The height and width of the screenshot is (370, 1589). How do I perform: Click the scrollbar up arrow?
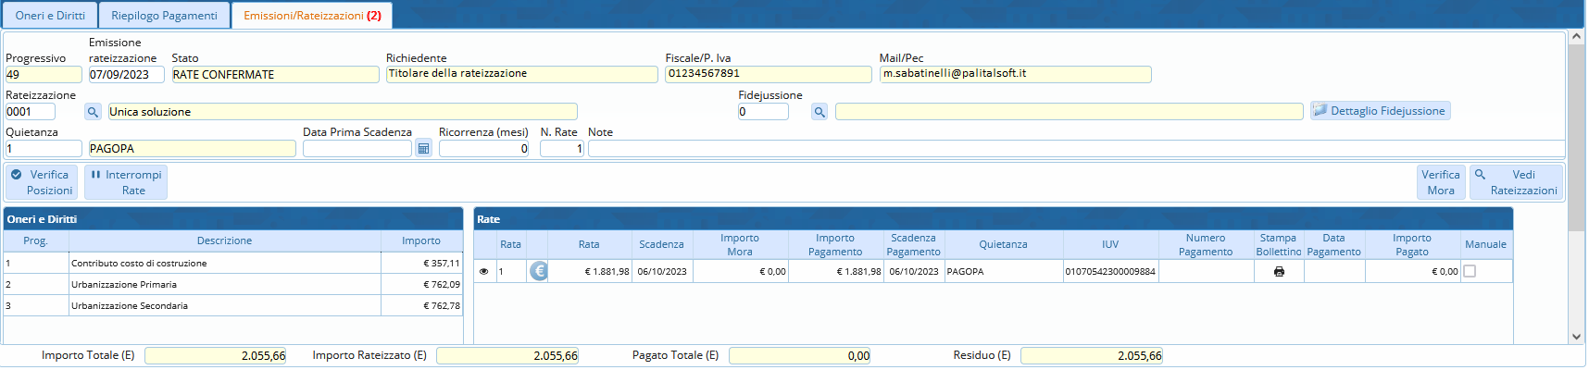point(1576,37)
